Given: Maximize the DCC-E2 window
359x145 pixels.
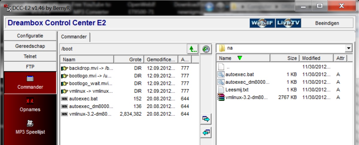Looking at the screenshot, I should [x=320, y=6].
